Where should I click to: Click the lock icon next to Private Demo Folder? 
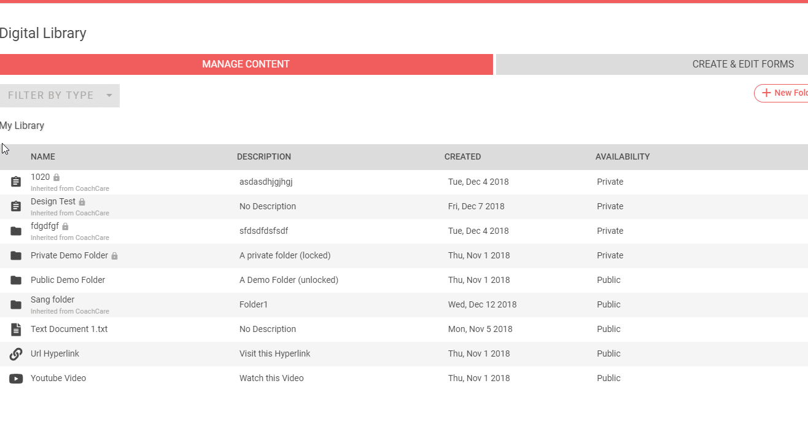coord(114,256)
